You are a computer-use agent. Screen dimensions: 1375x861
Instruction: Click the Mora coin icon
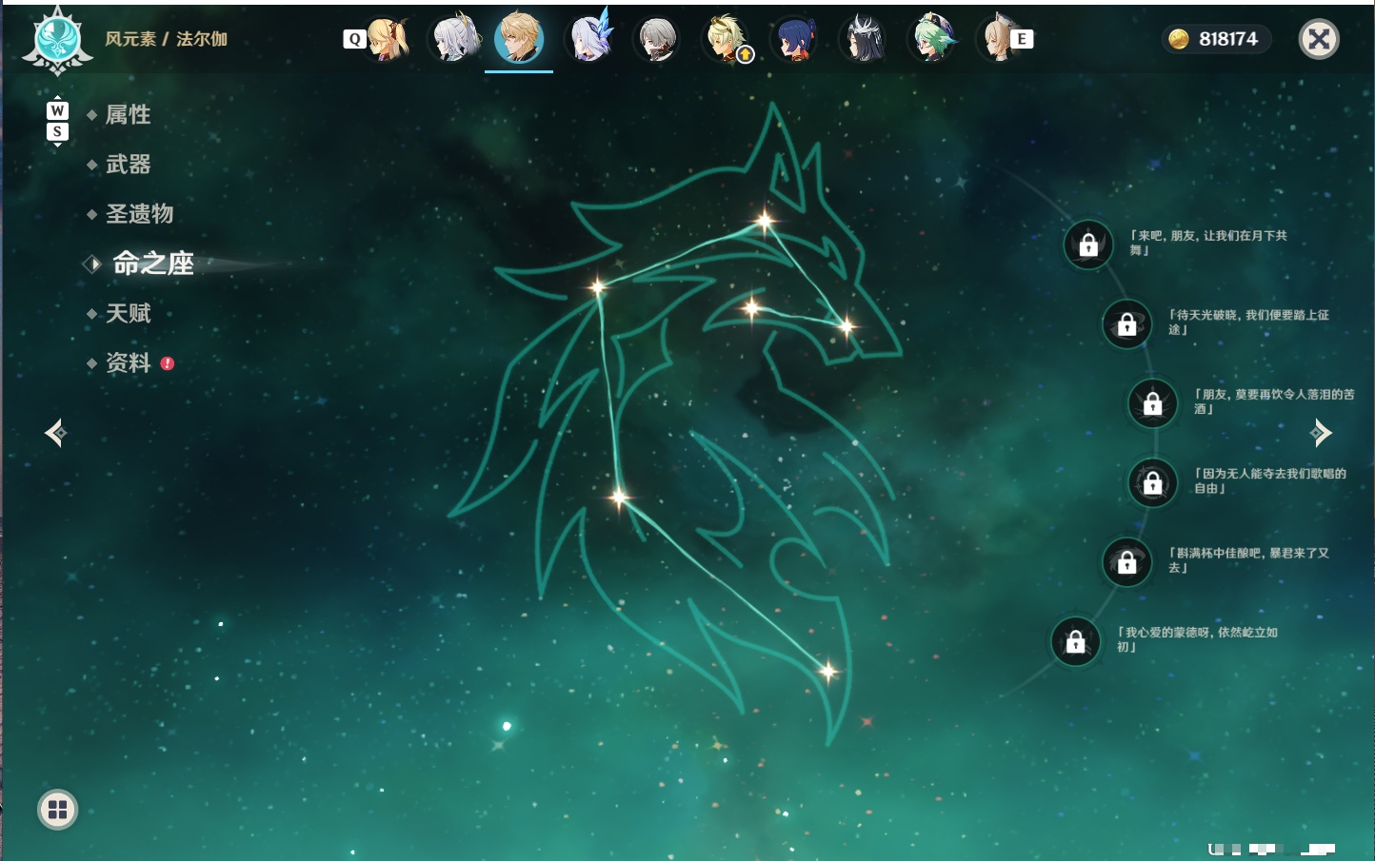[1179, 39]
